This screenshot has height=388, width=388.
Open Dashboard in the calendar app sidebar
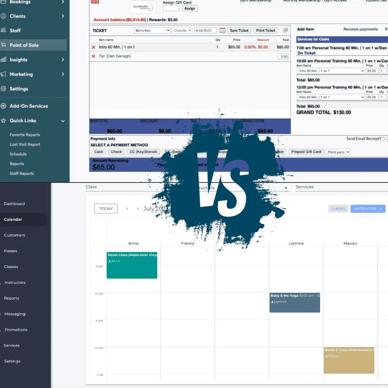14,204
